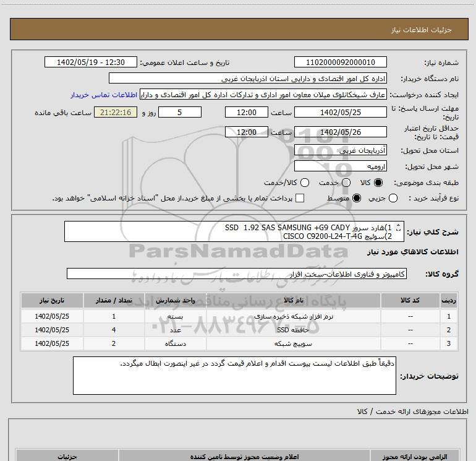
Task: Click the تاریخ نیاز column header
Action: [x=52, y=301]
